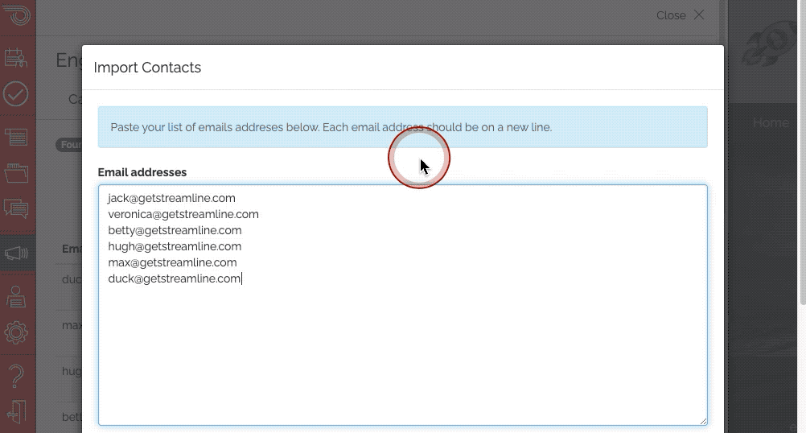Viewport: 806px width, 433px height.
Task: Click max@getstreamline.com line in textarea
Action: (x=172, y=262)
